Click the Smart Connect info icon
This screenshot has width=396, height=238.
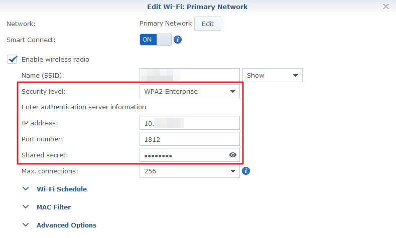pos(178,40)
